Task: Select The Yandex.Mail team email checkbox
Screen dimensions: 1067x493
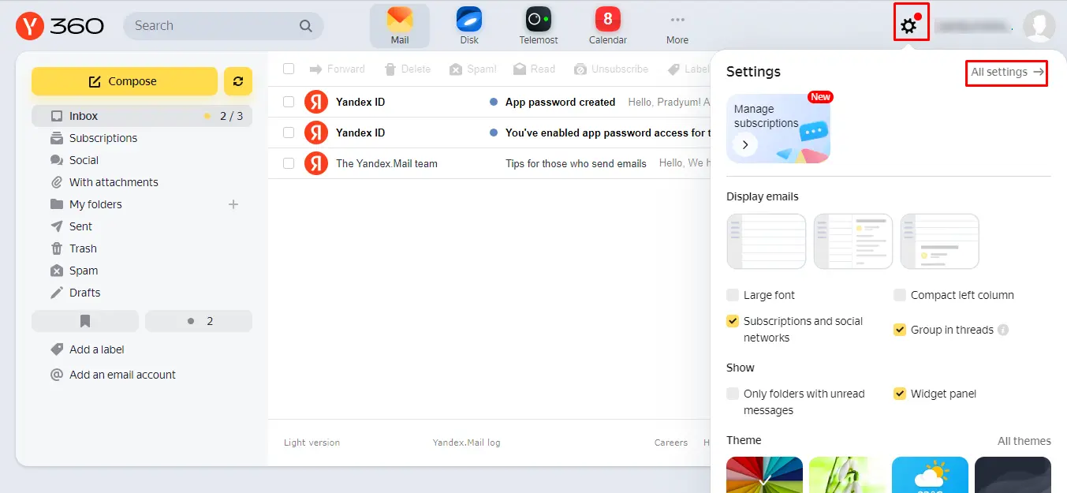Action: coord(289,163)
